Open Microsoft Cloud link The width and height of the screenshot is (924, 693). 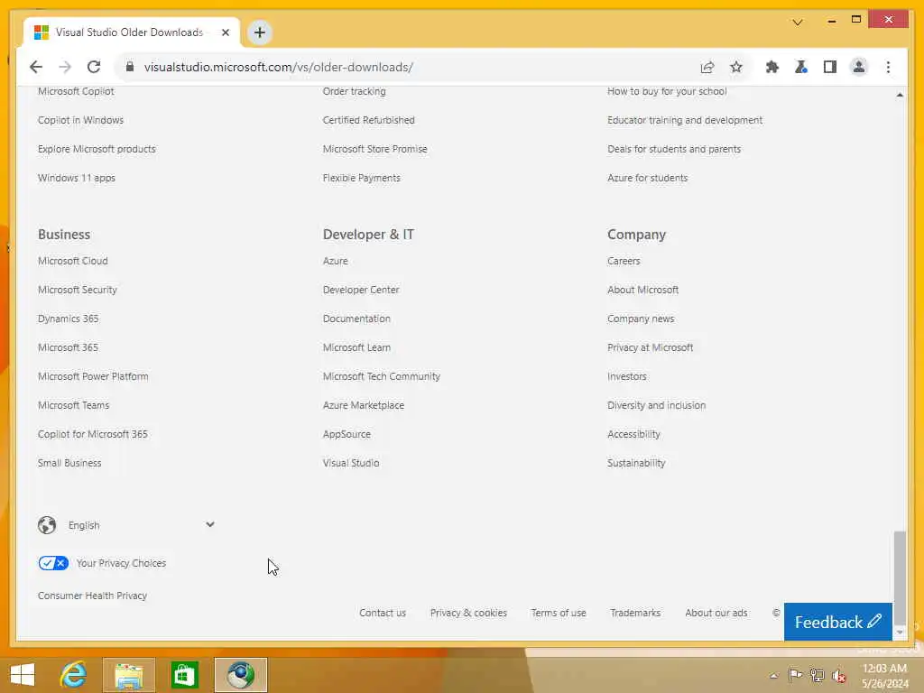(72, 261)
